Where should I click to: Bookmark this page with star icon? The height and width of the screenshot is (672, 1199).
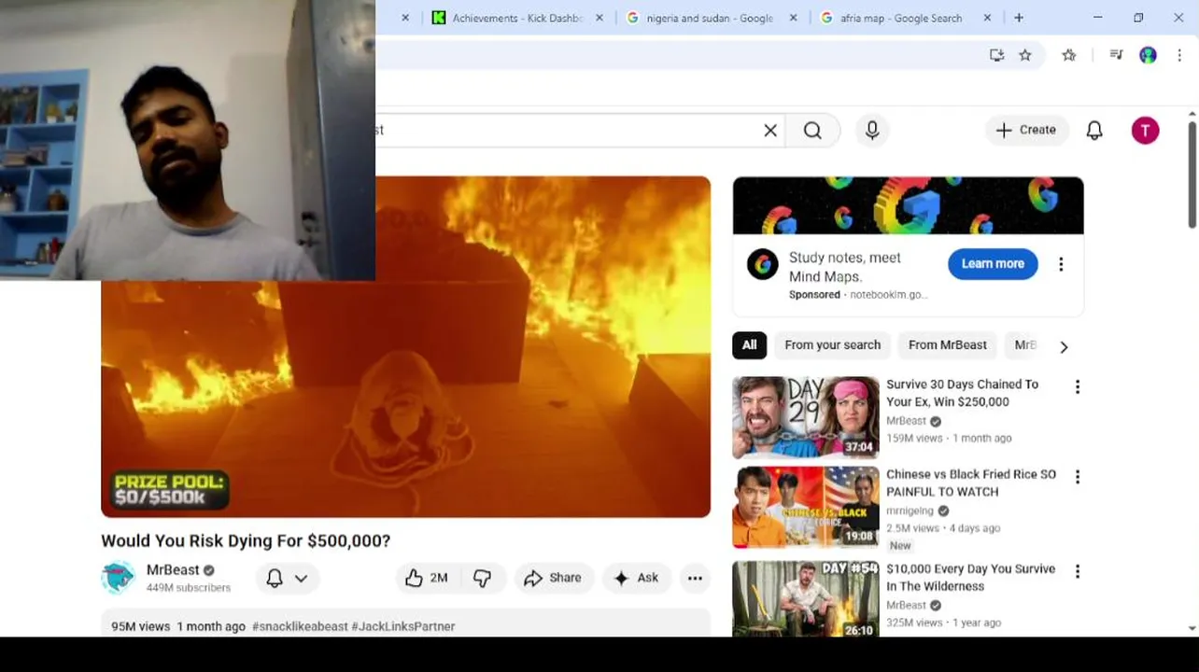click(x=1025, y=55)
